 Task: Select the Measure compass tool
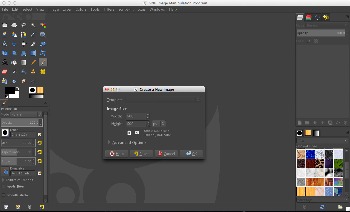pyautogui.click(x=5, y=44)
